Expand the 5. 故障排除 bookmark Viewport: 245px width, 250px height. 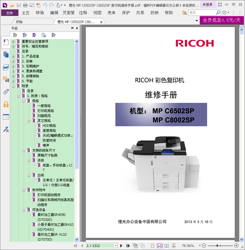[x=13, y=76]
